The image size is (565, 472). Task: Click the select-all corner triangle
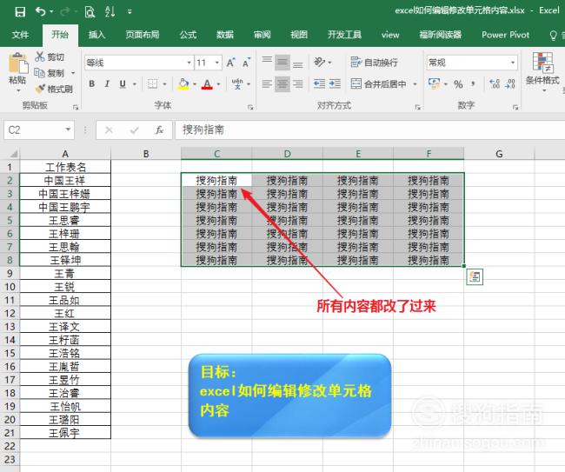tap(13, 154)
